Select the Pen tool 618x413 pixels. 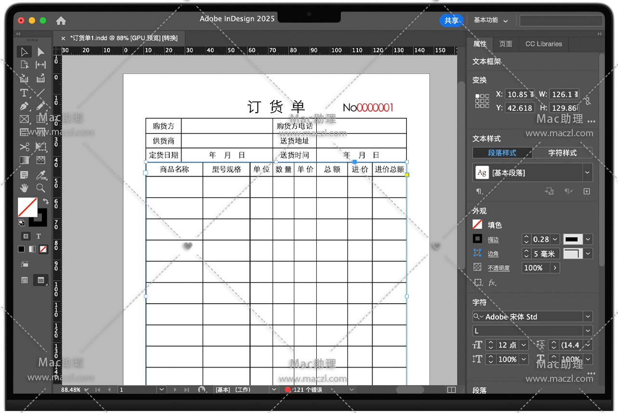pos(24,106)
